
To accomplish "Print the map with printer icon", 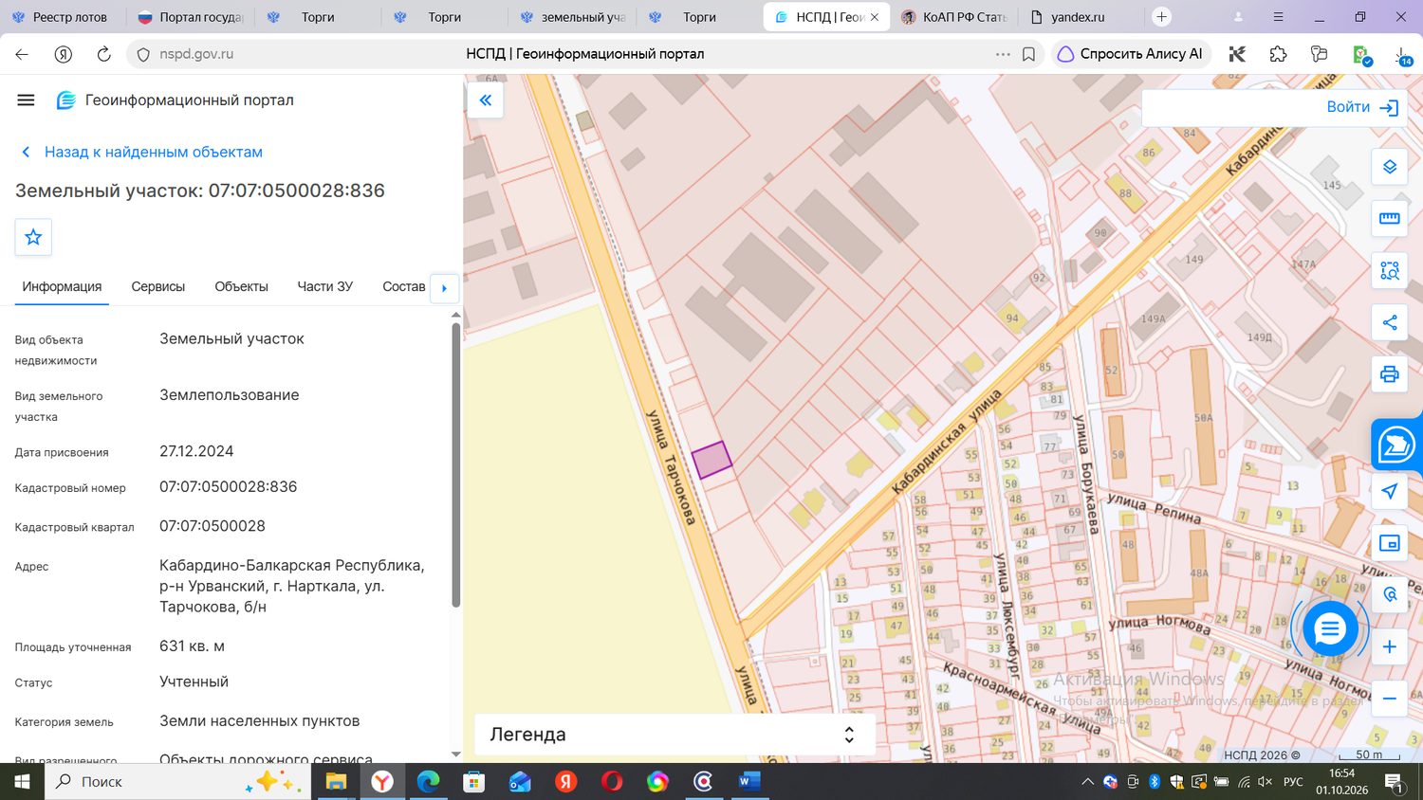I will (x=1390, y=374).
